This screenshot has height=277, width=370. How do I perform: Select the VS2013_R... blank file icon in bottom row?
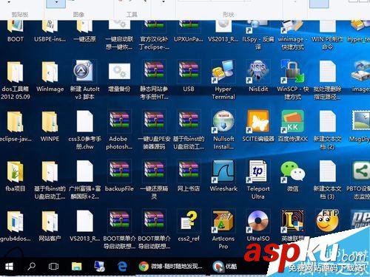(x=84, y=221)
